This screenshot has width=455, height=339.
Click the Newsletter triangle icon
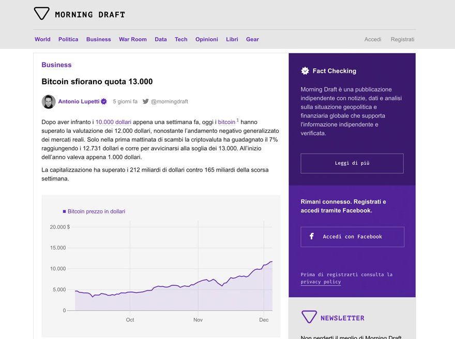coord(309,317)
